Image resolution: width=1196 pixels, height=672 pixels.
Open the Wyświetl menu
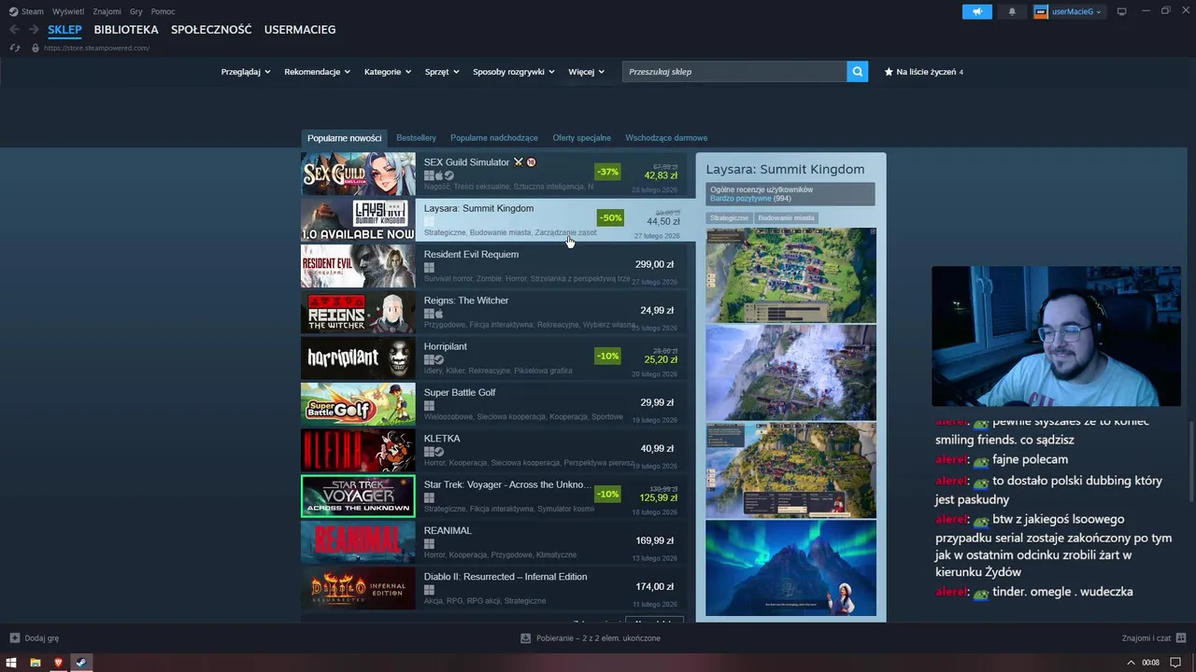68,11
